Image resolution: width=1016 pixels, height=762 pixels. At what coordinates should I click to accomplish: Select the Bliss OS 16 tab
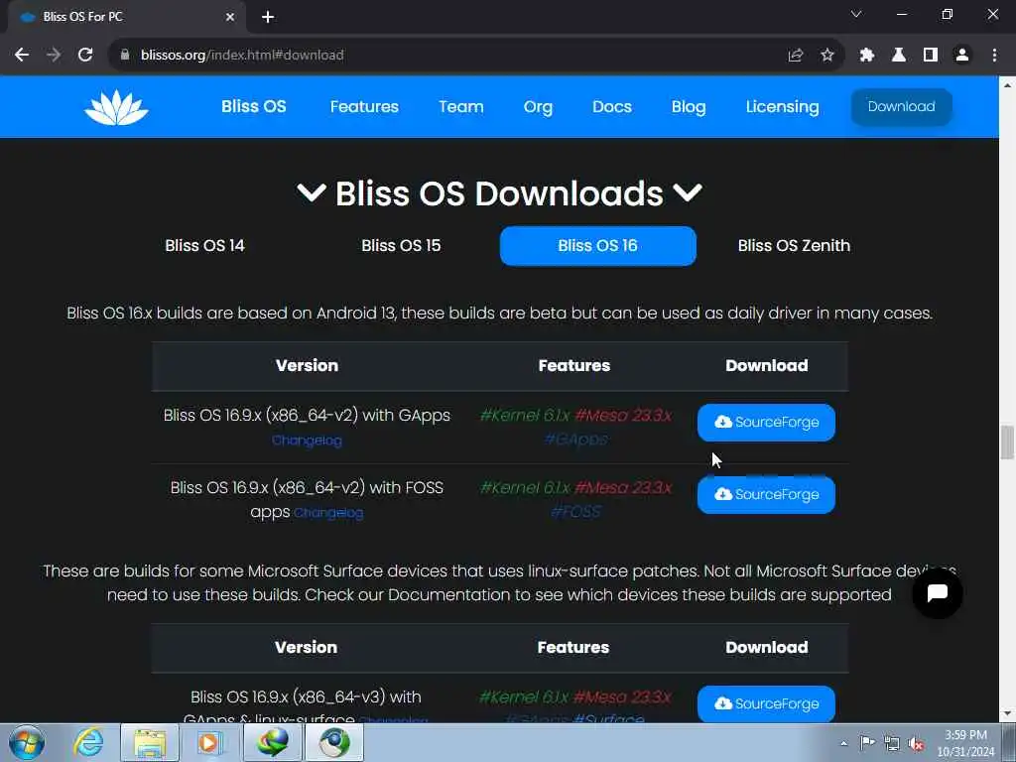tap(598, 246)
